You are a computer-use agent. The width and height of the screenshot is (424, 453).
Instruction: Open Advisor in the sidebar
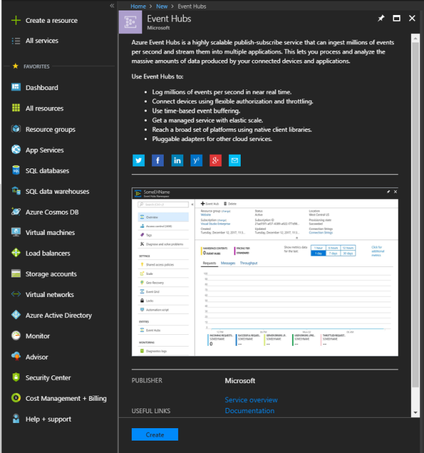coord(29,357)
